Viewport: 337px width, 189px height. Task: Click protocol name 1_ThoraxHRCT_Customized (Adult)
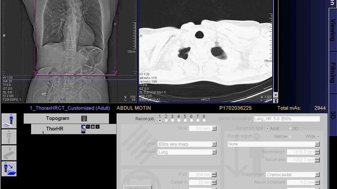(70, 108)
